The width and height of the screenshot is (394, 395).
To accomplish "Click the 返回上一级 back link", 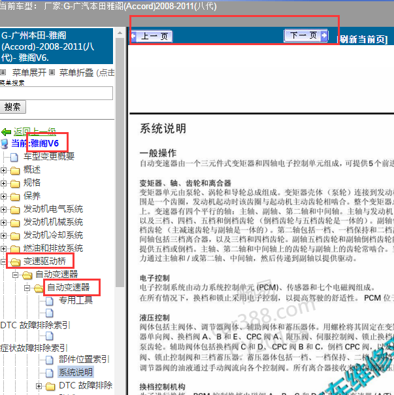I will click(35, 131).
